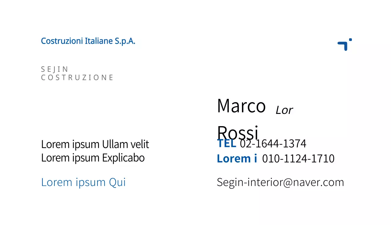The width and height of the screenshot is (391, 225).
Task: Click the first name Marco
Action: (x=241, y=106)
